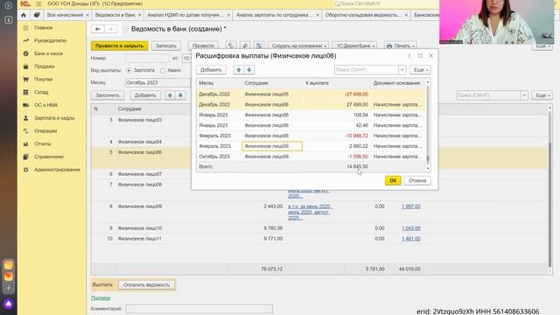
Task: Click Отмена in the dialog
Action: [417, 180]
